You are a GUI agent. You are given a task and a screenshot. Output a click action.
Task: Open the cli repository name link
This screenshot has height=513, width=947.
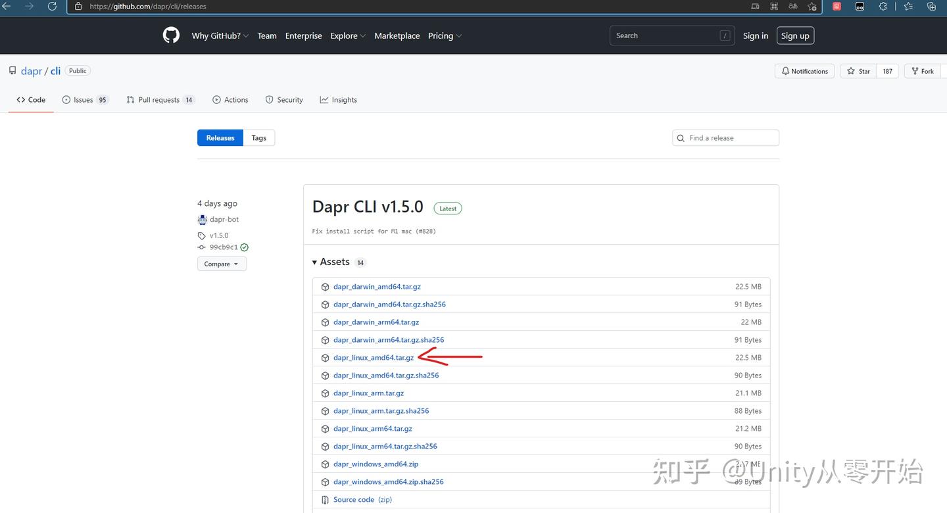pyautogui.click(x=55, y=71)
